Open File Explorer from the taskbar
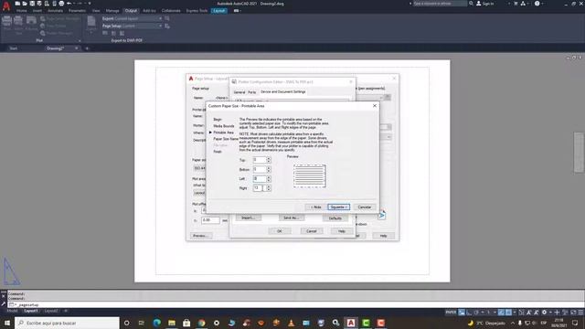 click(172, 323)
